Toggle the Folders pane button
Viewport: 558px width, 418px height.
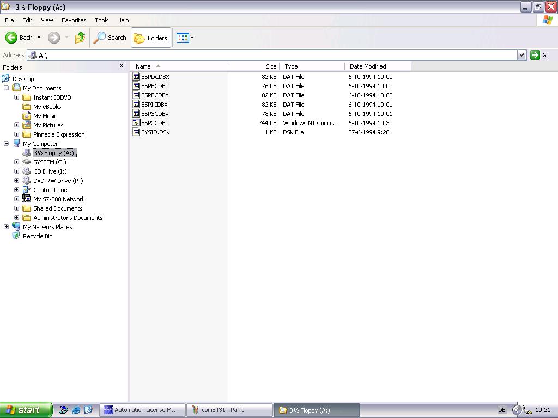151,38
